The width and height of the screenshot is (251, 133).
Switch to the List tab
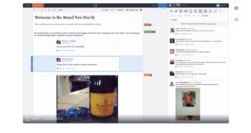click(x=199, y=16)
